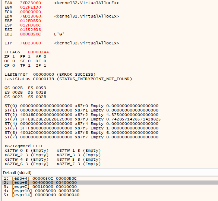Select the ECX register value 00000000
Image resolution: width=218 pixels, height=201 pixels.
[31, 12]
